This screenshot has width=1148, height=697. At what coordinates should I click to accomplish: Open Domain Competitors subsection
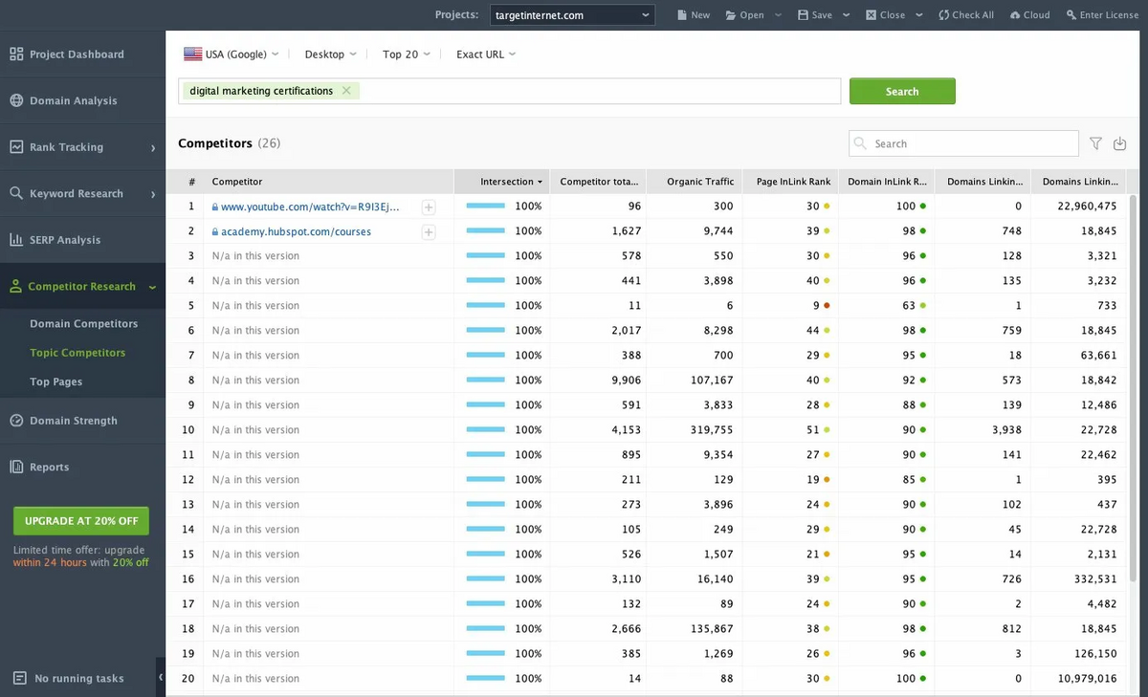[83, 324]
